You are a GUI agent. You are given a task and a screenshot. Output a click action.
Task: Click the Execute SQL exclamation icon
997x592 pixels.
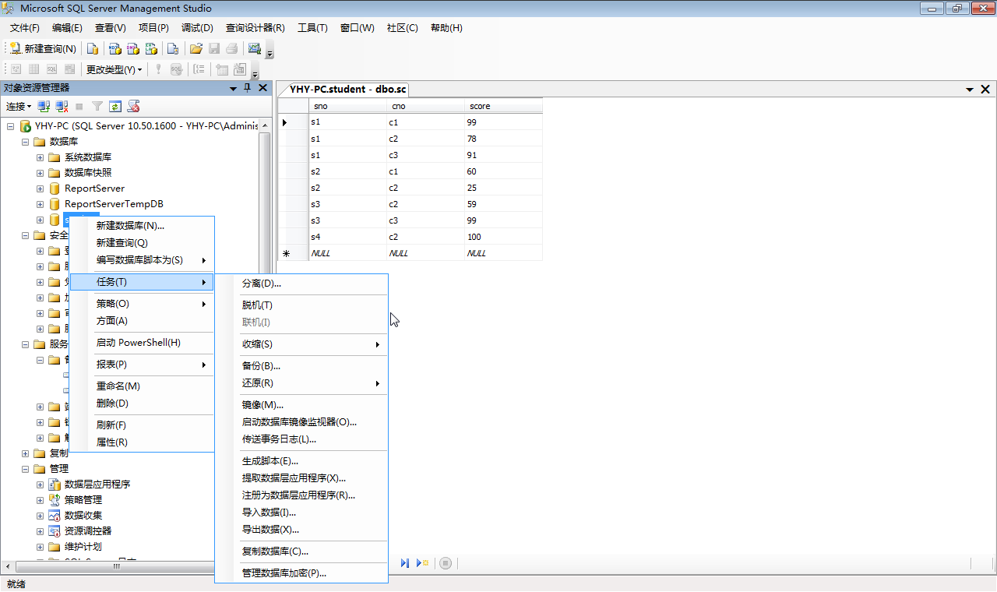pyautogui.click(x=158, y=69)
